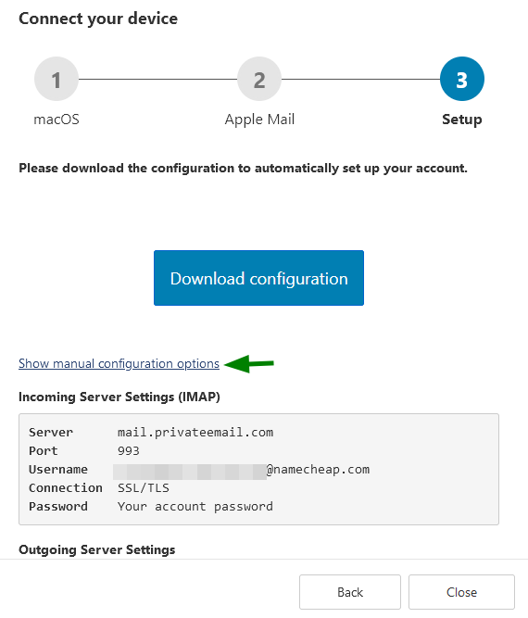The height and width of the screenshot is (618, 528).
Task: Click the SSL/TLS connection value
Action: coord(144,488)
